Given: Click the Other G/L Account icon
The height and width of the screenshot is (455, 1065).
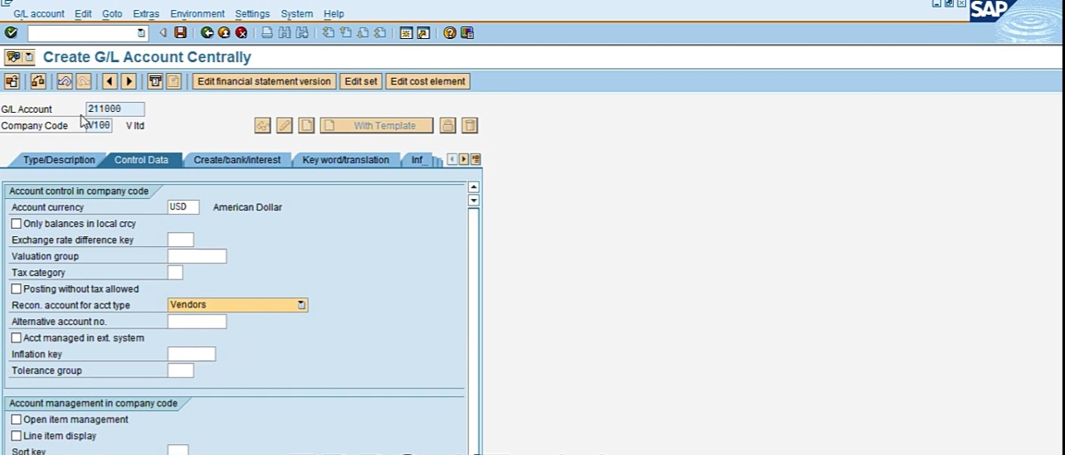Looking at the screenshot, I should click(12, 81).
